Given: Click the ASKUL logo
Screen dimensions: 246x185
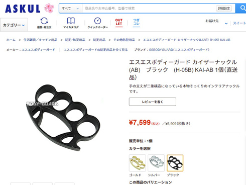Looking at the screenshot, I should (23, 9).
